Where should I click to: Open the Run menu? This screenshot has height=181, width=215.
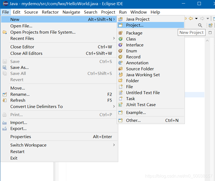pos(123,12)
